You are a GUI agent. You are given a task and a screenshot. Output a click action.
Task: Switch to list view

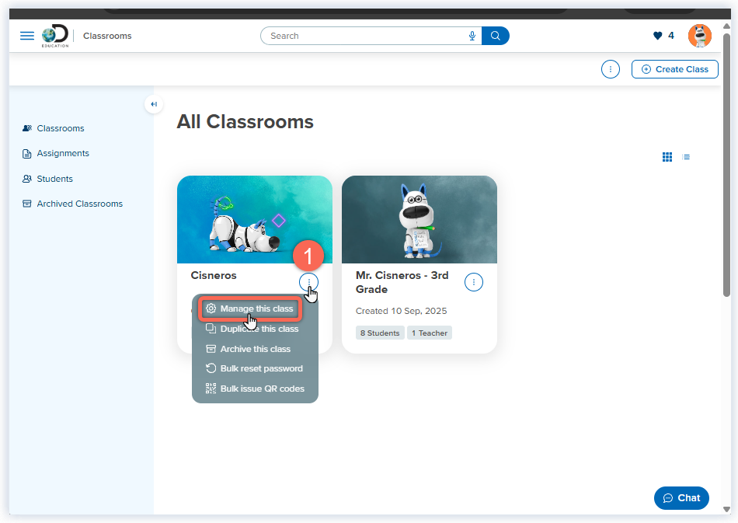(x=686, y=156)
